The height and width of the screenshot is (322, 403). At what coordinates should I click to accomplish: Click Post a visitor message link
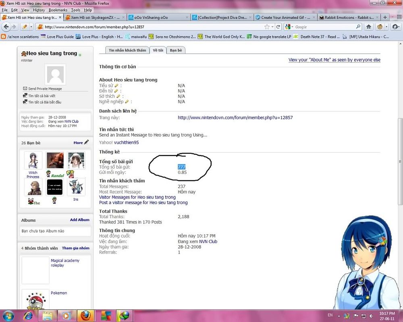143,202
